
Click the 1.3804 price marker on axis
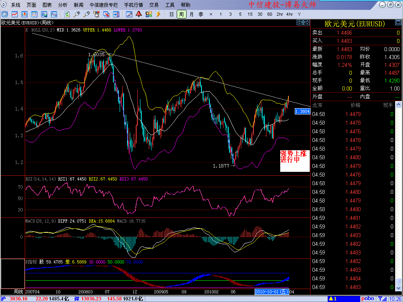[302, 111]
